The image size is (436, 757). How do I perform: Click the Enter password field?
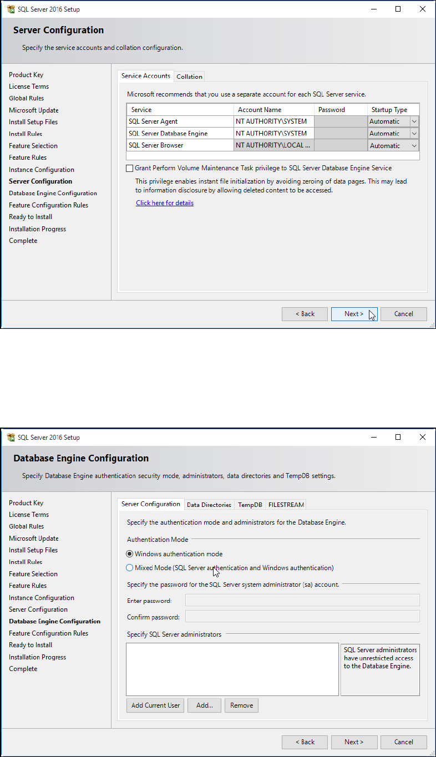(302, 600)
